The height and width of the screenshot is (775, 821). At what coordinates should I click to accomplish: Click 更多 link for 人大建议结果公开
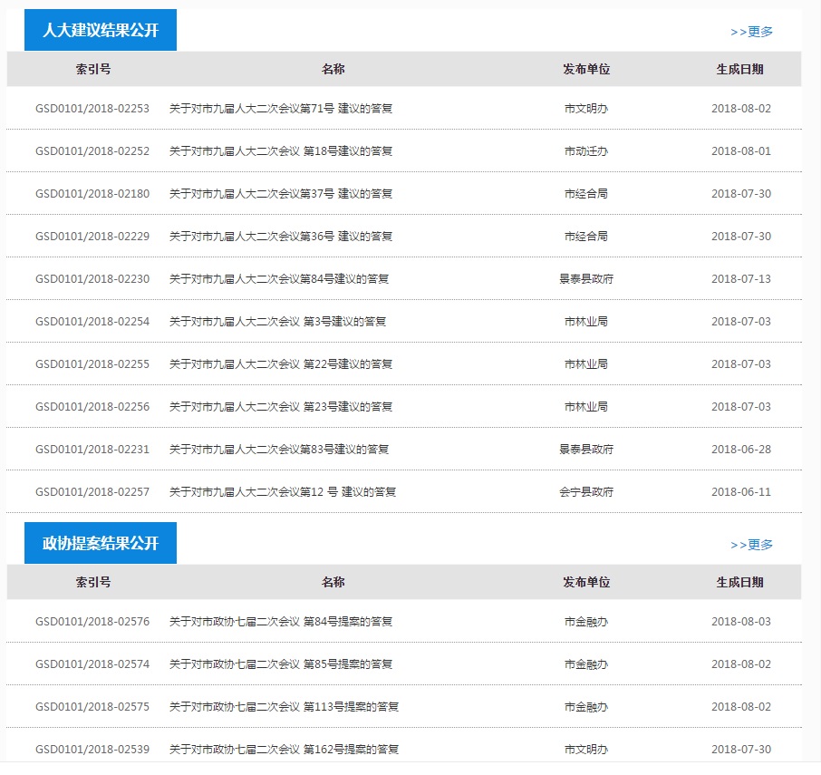pyautogui.click(x=751, y=32)
